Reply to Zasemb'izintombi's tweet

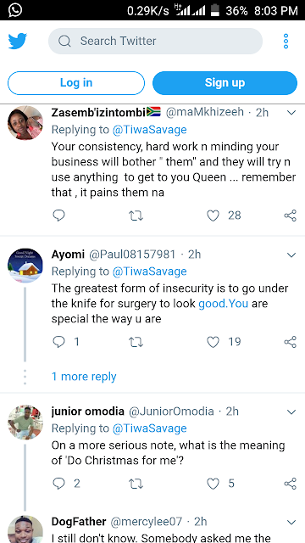pos(58,216)
